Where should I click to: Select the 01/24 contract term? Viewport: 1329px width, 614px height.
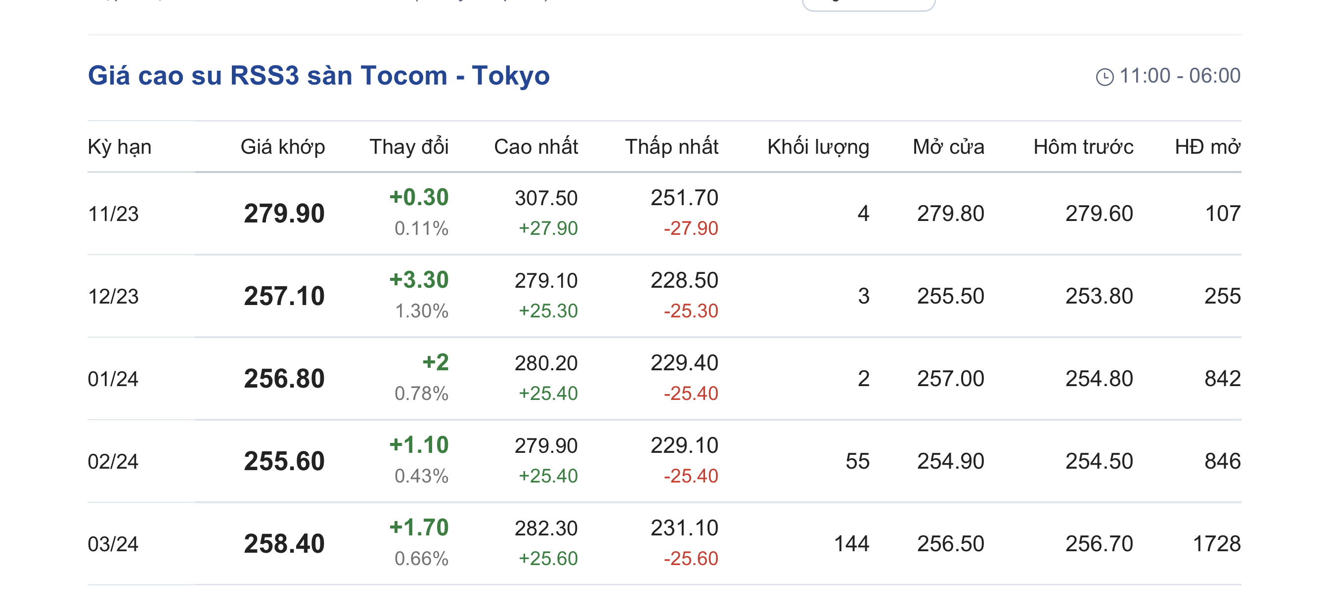click(113, 379)
